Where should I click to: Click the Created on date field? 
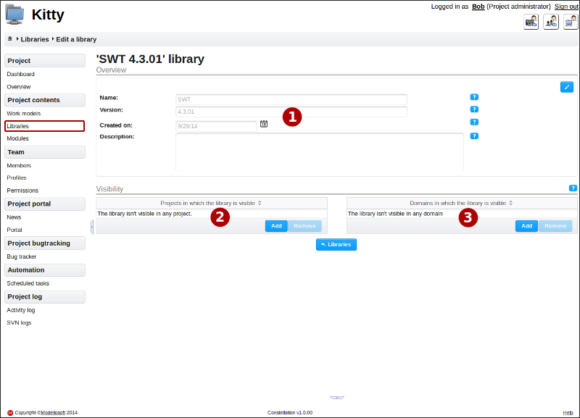point(216,126)
